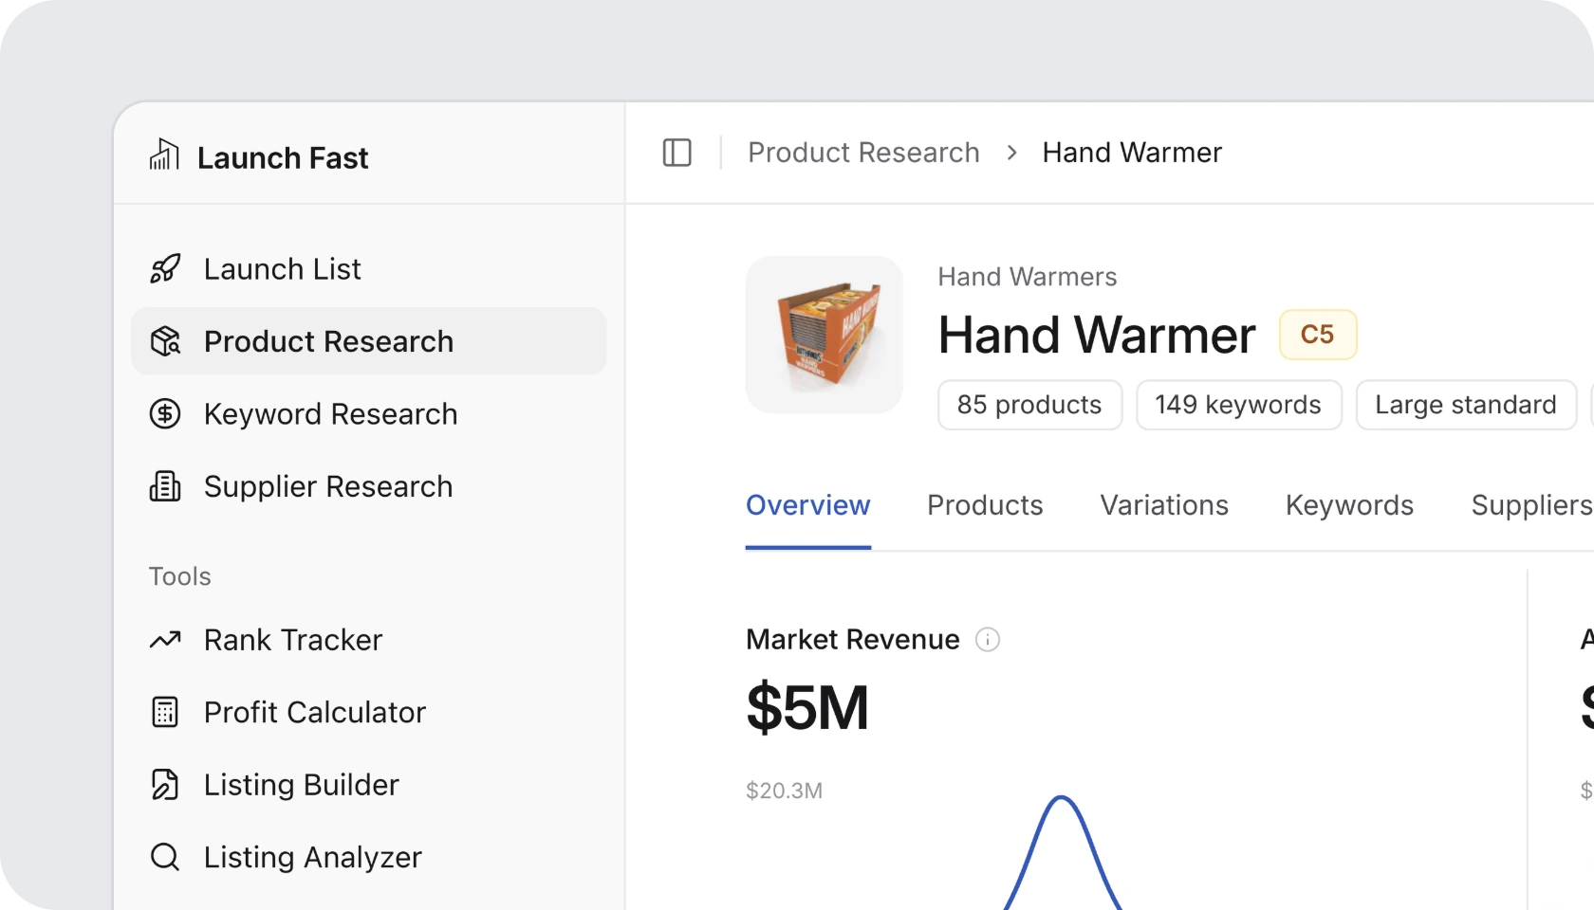1594x910 pixels.
Task: Click the building icon beside Supplier Research
Action: 165,486
